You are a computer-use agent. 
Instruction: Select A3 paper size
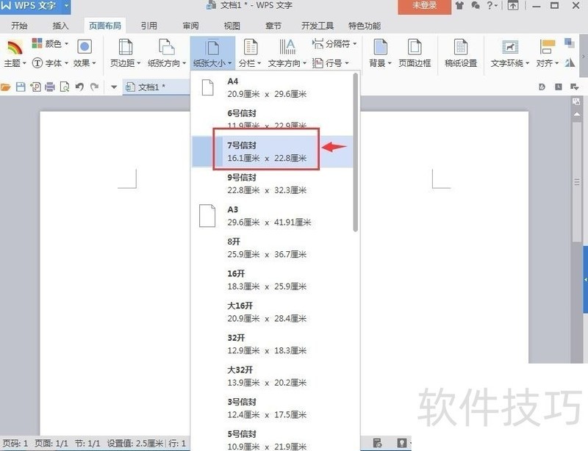point(272,216)
